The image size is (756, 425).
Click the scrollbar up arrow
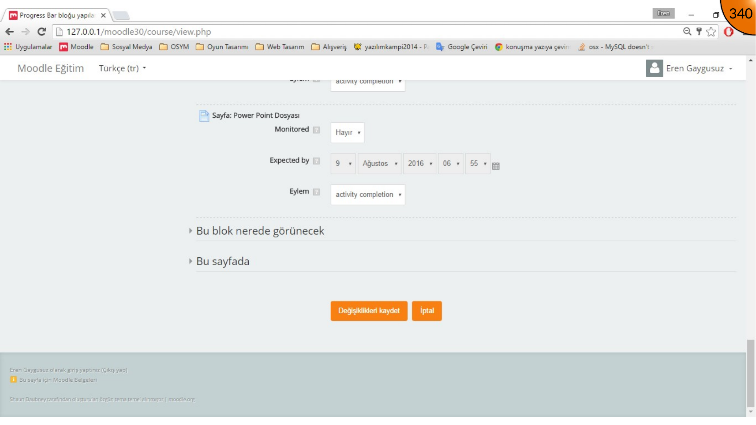coord(751,60)
